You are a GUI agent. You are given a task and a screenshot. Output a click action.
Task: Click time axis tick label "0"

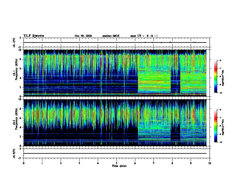[24, 163]
